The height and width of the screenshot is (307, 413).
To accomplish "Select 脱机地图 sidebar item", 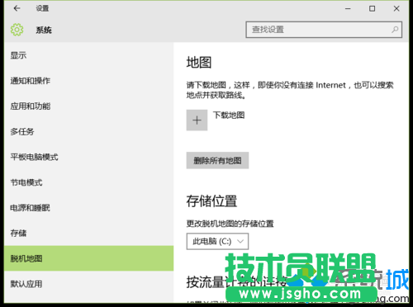I will pyautogui.click(x=88, y=258).
